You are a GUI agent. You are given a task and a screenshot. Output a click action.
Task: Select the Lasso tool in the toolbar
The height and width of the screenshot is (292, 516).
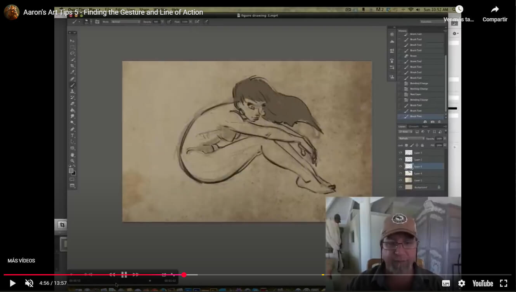(73, 53)
